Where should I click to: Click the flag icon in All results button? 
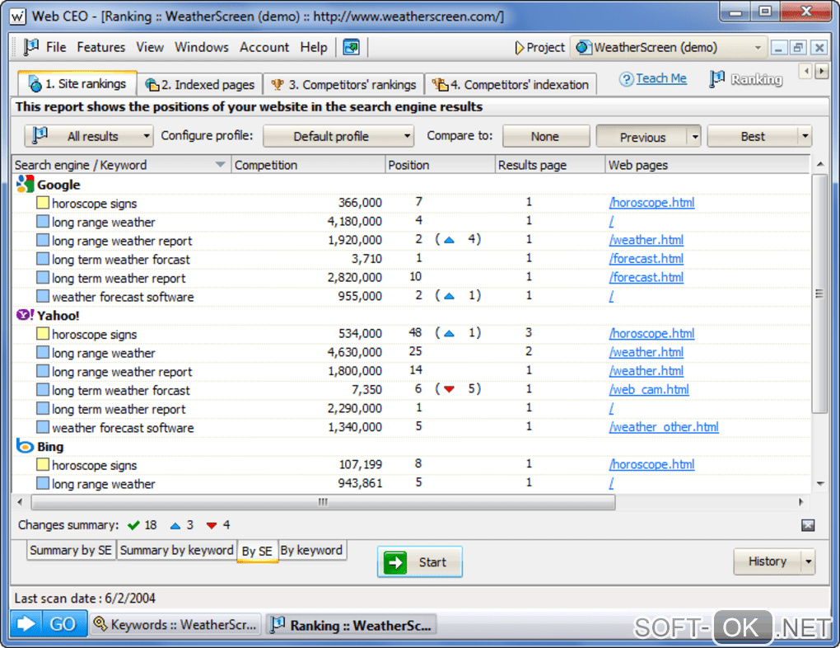click(x=40, y=135)
